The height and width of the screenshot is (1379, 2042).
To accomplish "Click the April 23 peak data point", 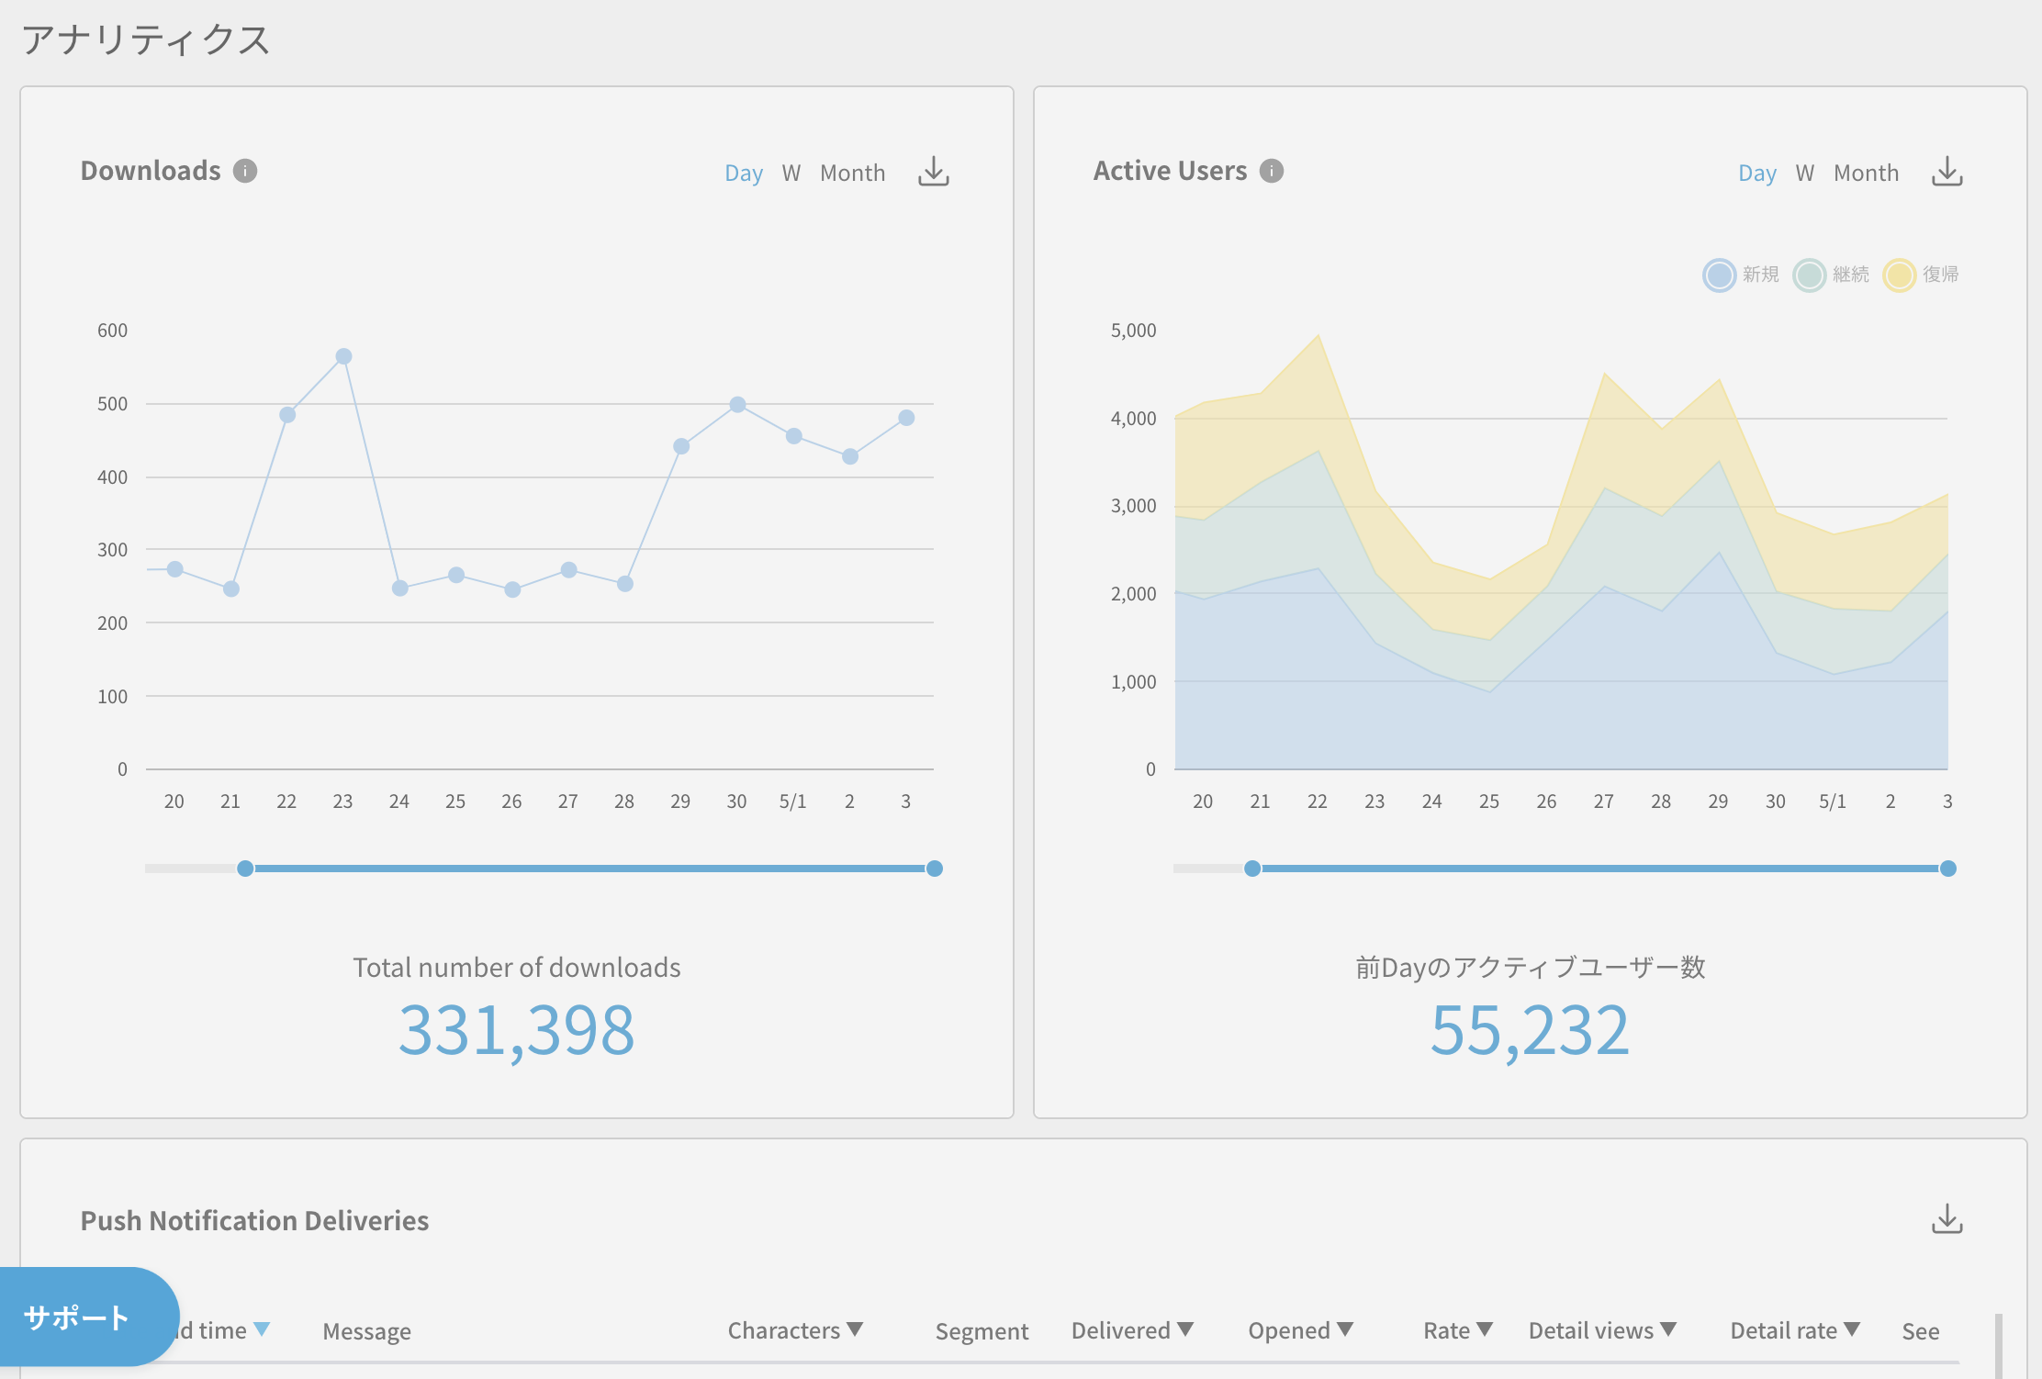I will click(343, 356).
